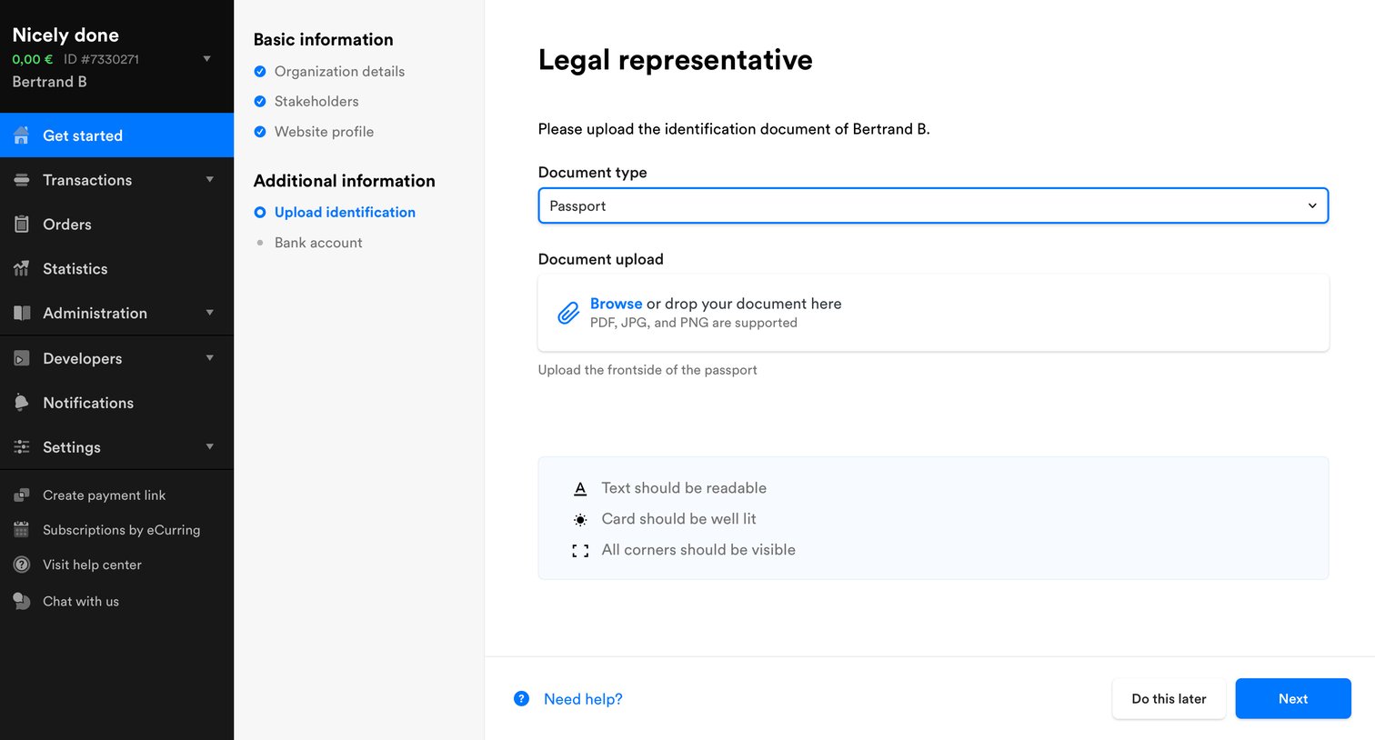Open Subscriptions by eCurring

[121, 530]
